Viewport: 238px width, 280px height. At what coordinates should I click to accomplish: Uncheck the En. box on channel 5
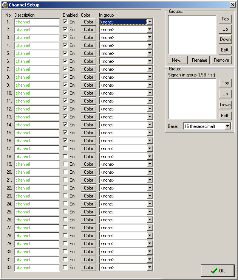pyautogui.click(x=65, y=53)
